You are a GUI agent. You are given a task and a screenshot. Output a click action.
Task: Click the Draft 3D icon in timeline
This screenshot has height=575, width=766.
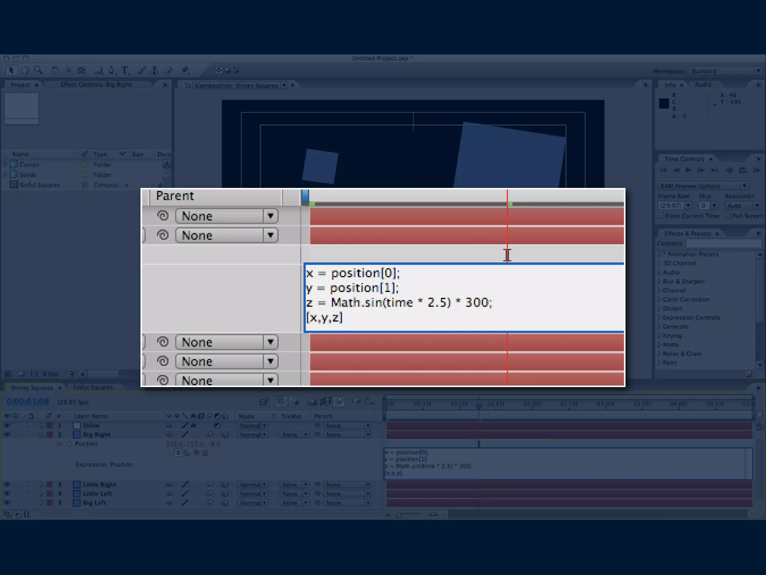click(x=295, y=402)
